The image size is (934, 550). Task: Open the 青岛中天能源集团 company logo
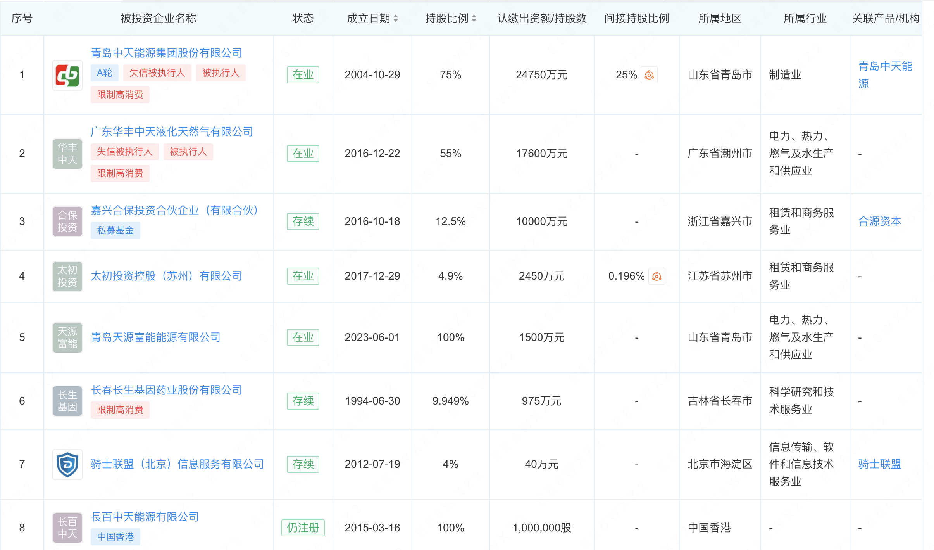tap(67, 75)
